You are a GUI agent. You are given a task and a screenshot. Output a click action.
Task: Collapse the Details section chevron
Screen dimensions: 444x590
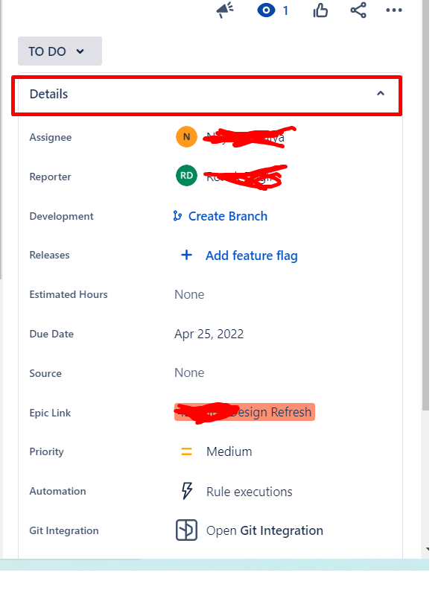(x=381, y=93)
